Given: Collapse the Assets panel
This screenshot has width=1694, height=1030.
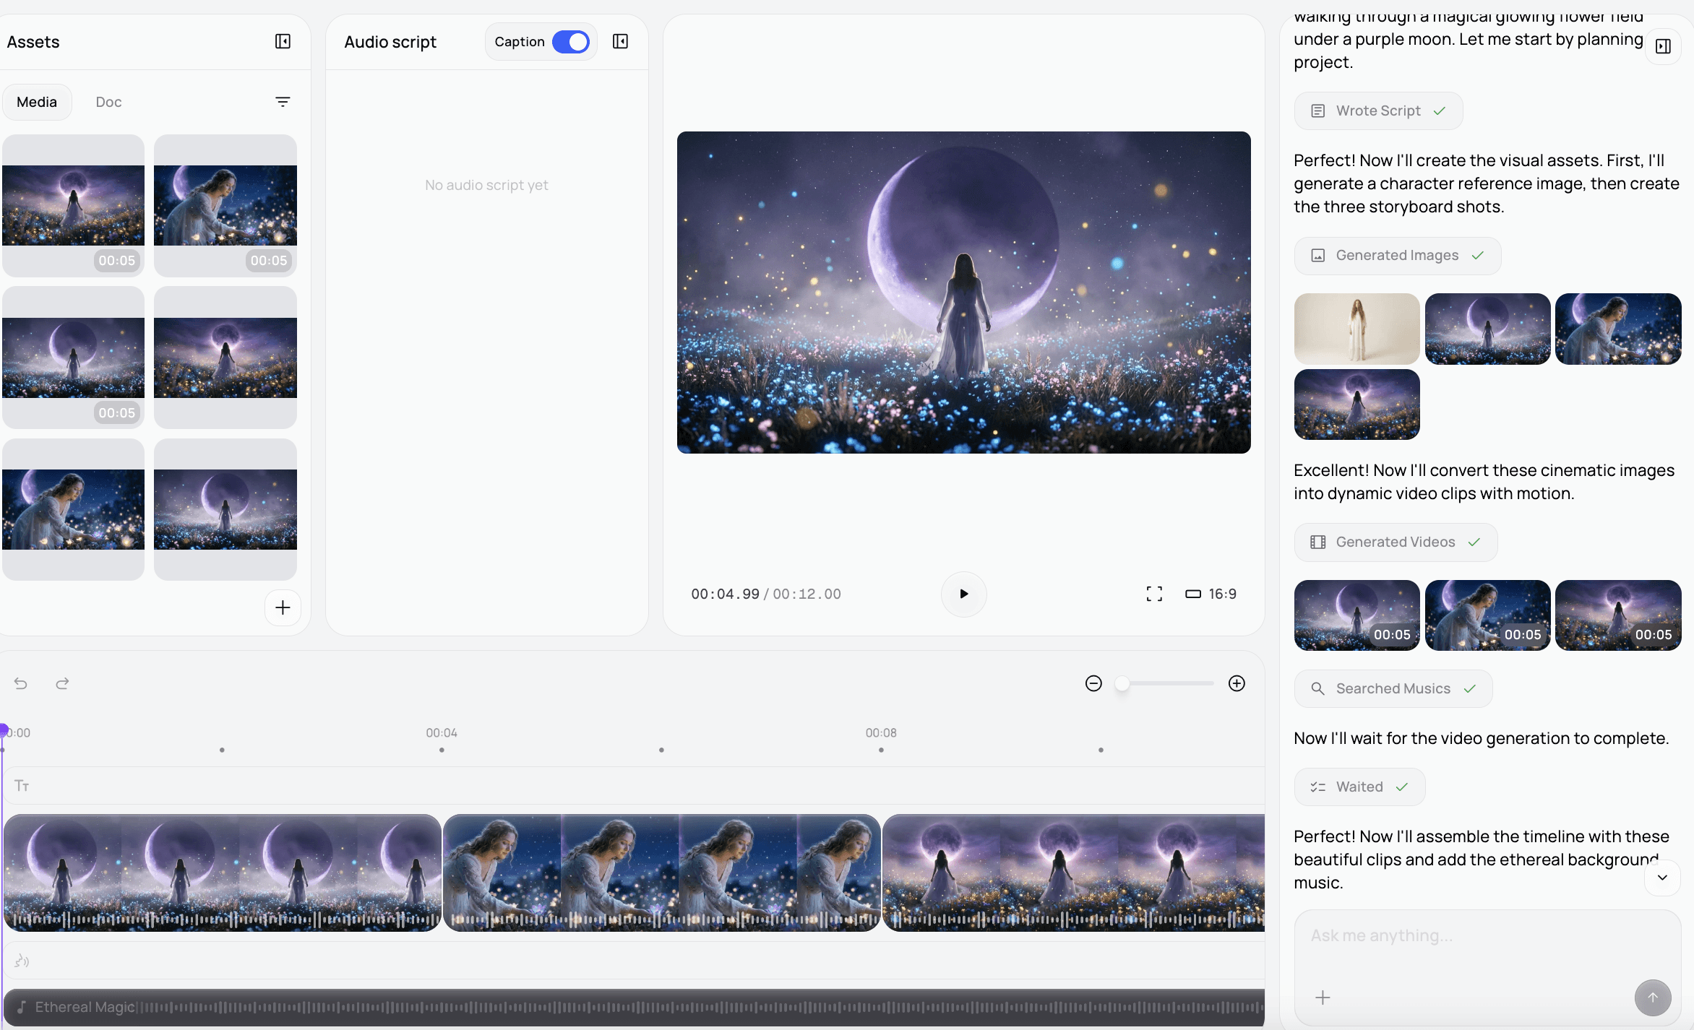Looking at the screenshot, I should (283, 42).
